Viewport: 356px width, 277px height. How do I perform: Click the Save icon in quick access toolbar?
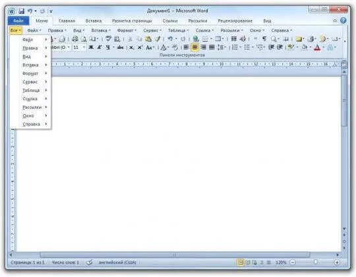22,11
